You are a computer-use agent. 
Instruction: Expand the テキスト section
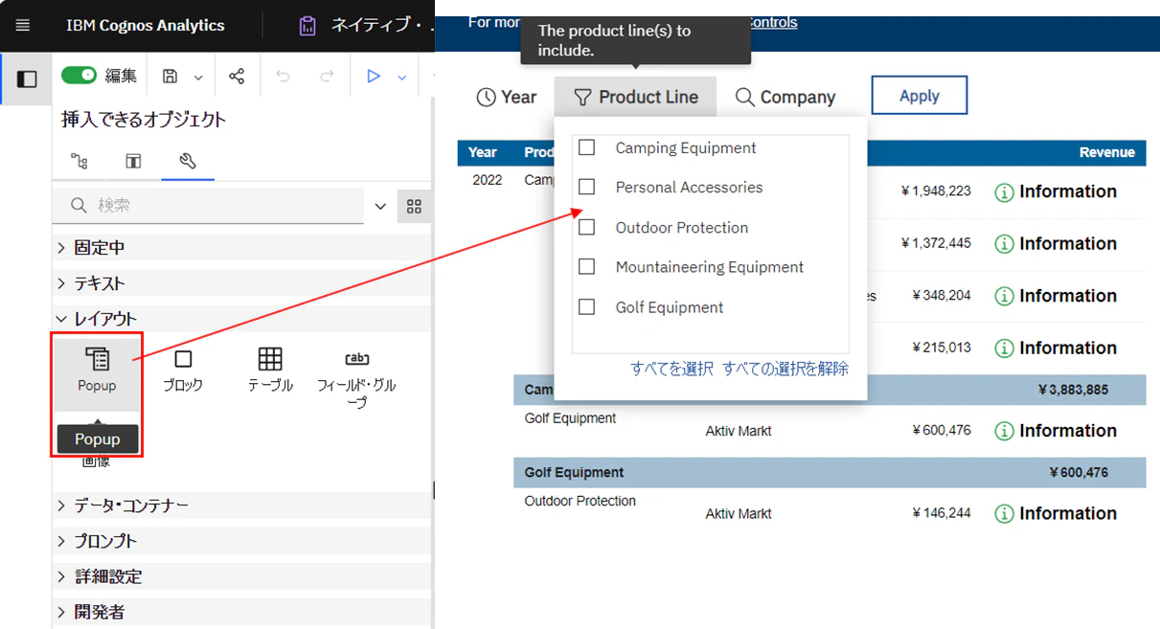242,283
